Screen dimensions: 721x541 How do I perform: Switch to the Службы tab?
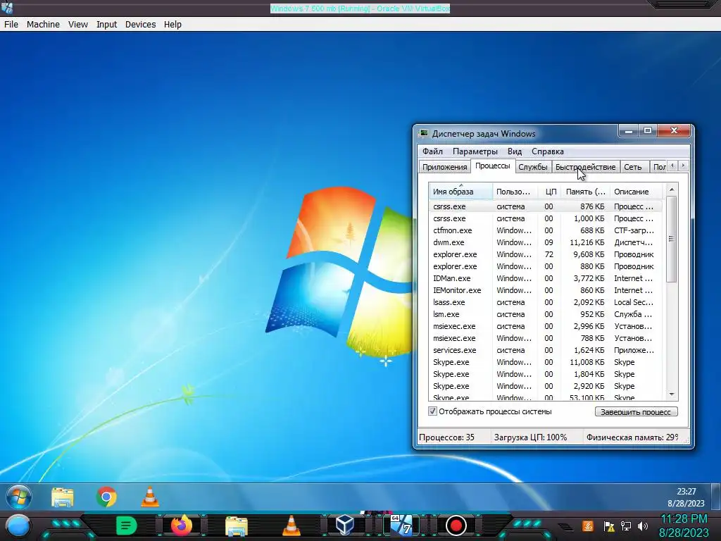(533, 167)
